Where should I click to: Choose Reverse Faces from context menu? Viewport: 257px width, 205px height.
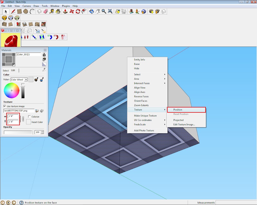(147, 96)
